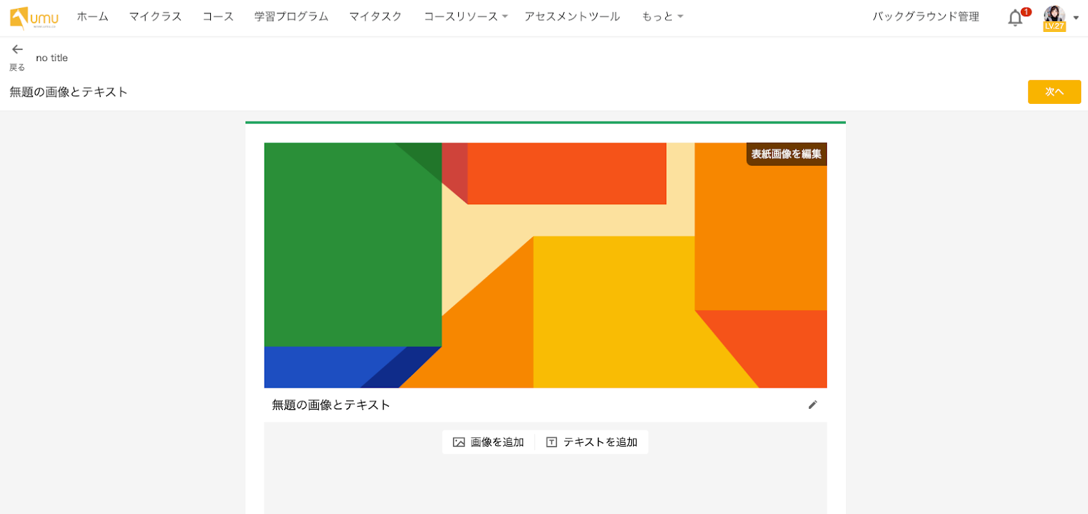Click the yellow 次へ button
The image size is (1088, 514).
pyautogui.click(x=1054, y=92)
